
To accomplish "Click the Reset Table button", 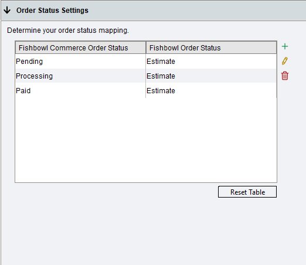I will coord(247,192).
